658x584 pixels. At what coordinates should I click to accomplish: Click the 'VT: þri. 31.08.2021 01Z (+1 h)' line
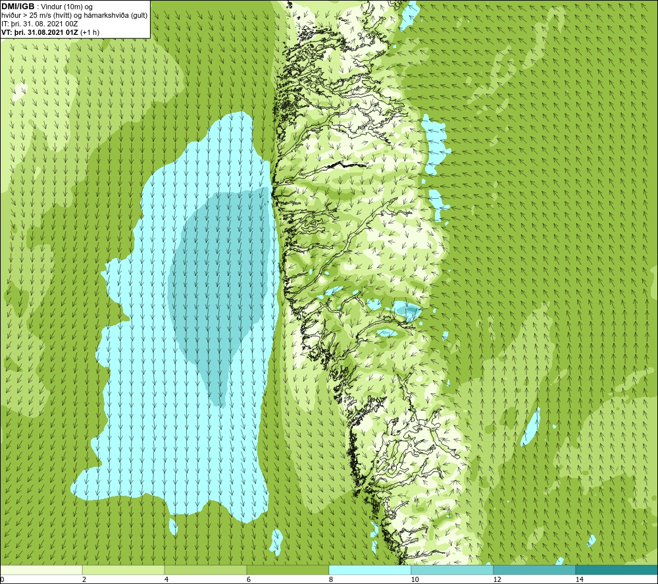51,32
